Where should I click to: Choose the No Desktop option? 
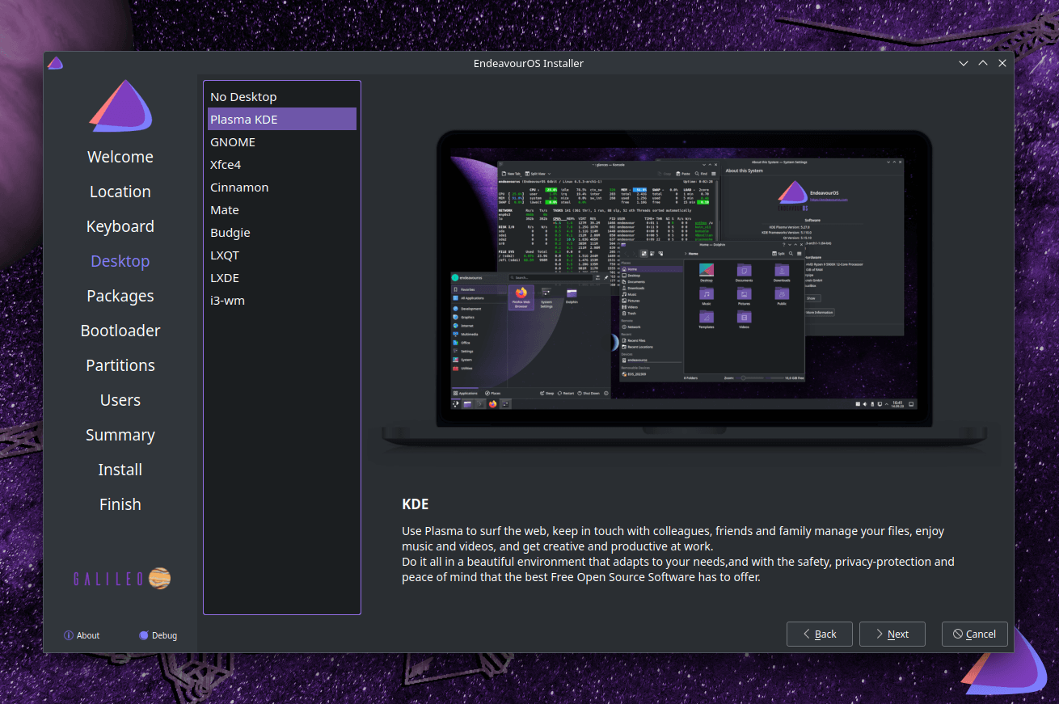[243, 96]
